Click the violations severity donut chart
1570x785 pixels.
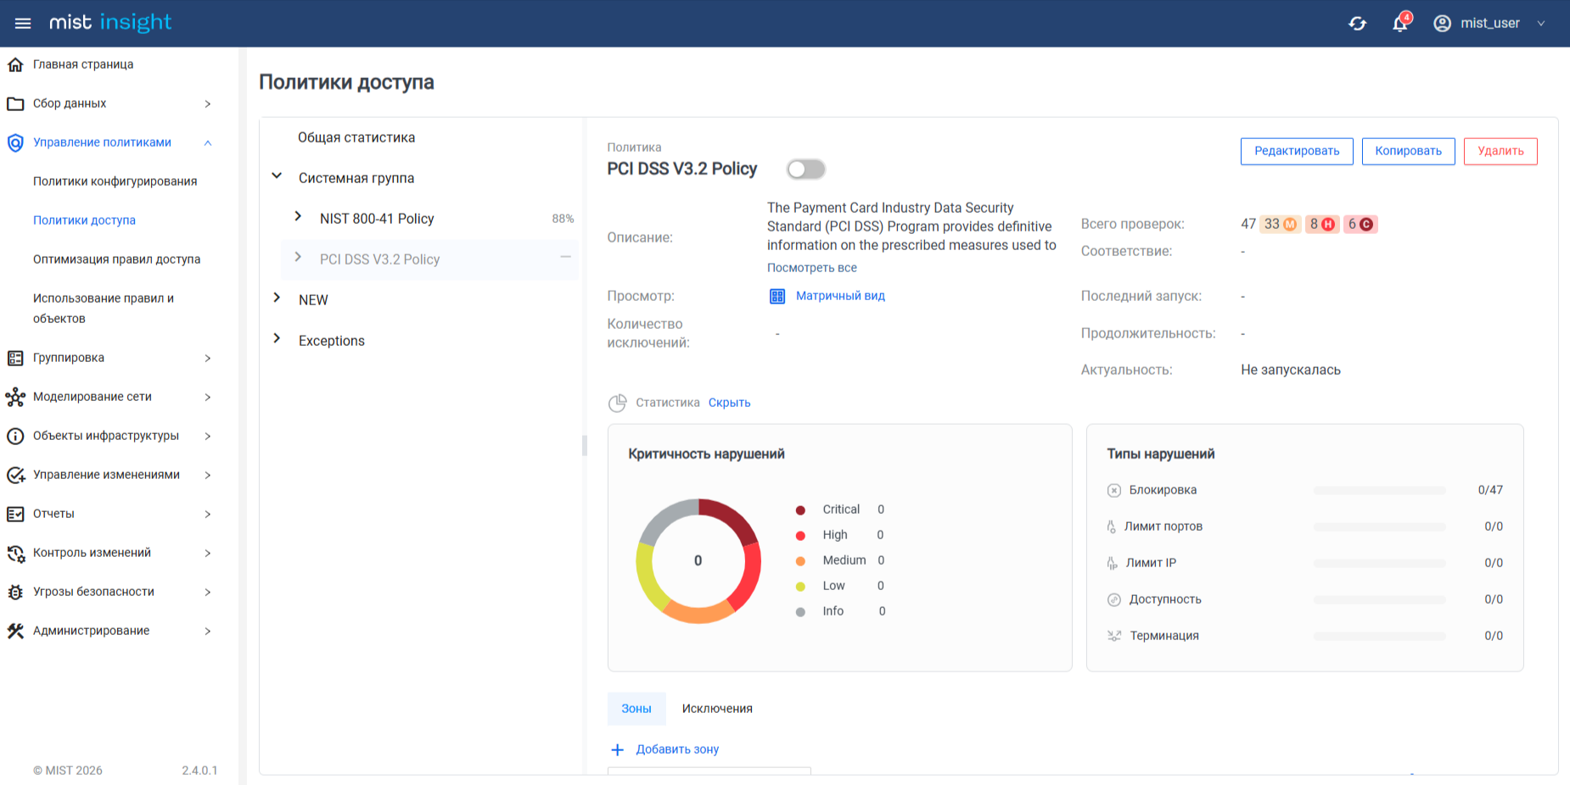pyautogui.click(x=698, y=560)
